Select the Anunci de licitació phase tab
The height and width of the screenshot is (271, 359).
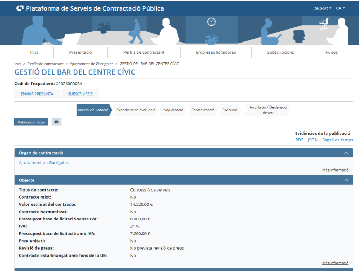(x=93, y=110)
